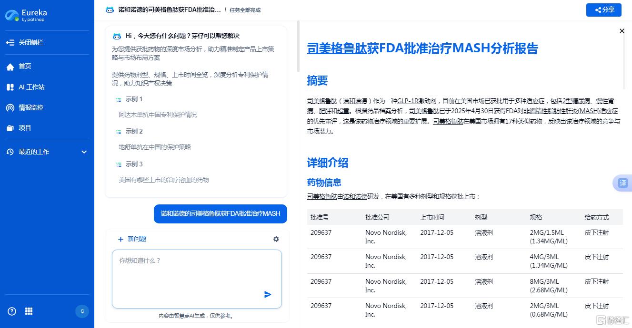Collapse sidebar with 关闭侧栏 icon
Viewport: 632px width, 328px height.
(10, 42)
